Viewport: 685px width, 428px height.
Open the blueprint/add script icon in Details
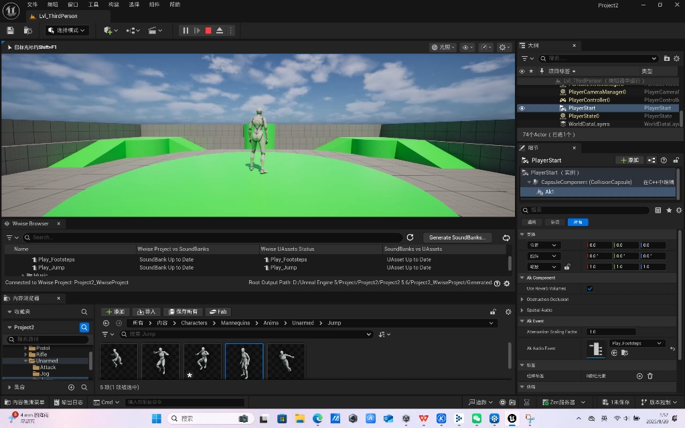point(652,160)
